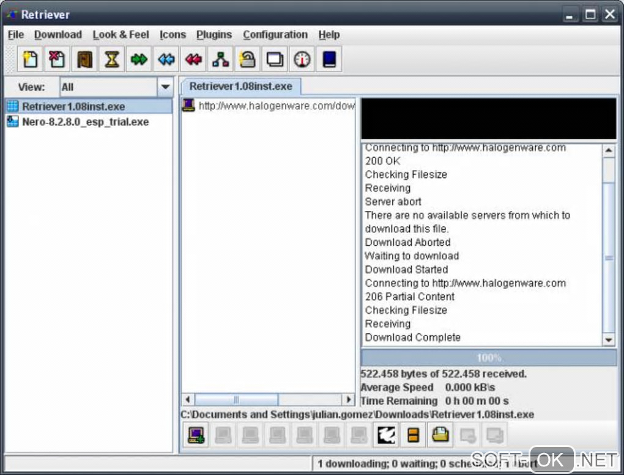Select Nero-8.2.8.0_esp_trial.exe in the download list
Viewport: 624px width, 475px height.
pyautogui.click(x=89, y=122)
